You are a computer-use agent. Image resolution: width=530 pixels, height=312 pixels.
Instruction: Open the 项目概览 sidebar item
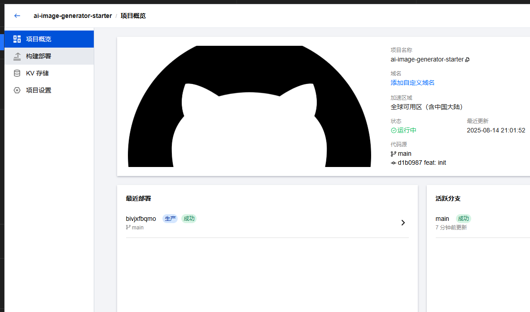49,39
